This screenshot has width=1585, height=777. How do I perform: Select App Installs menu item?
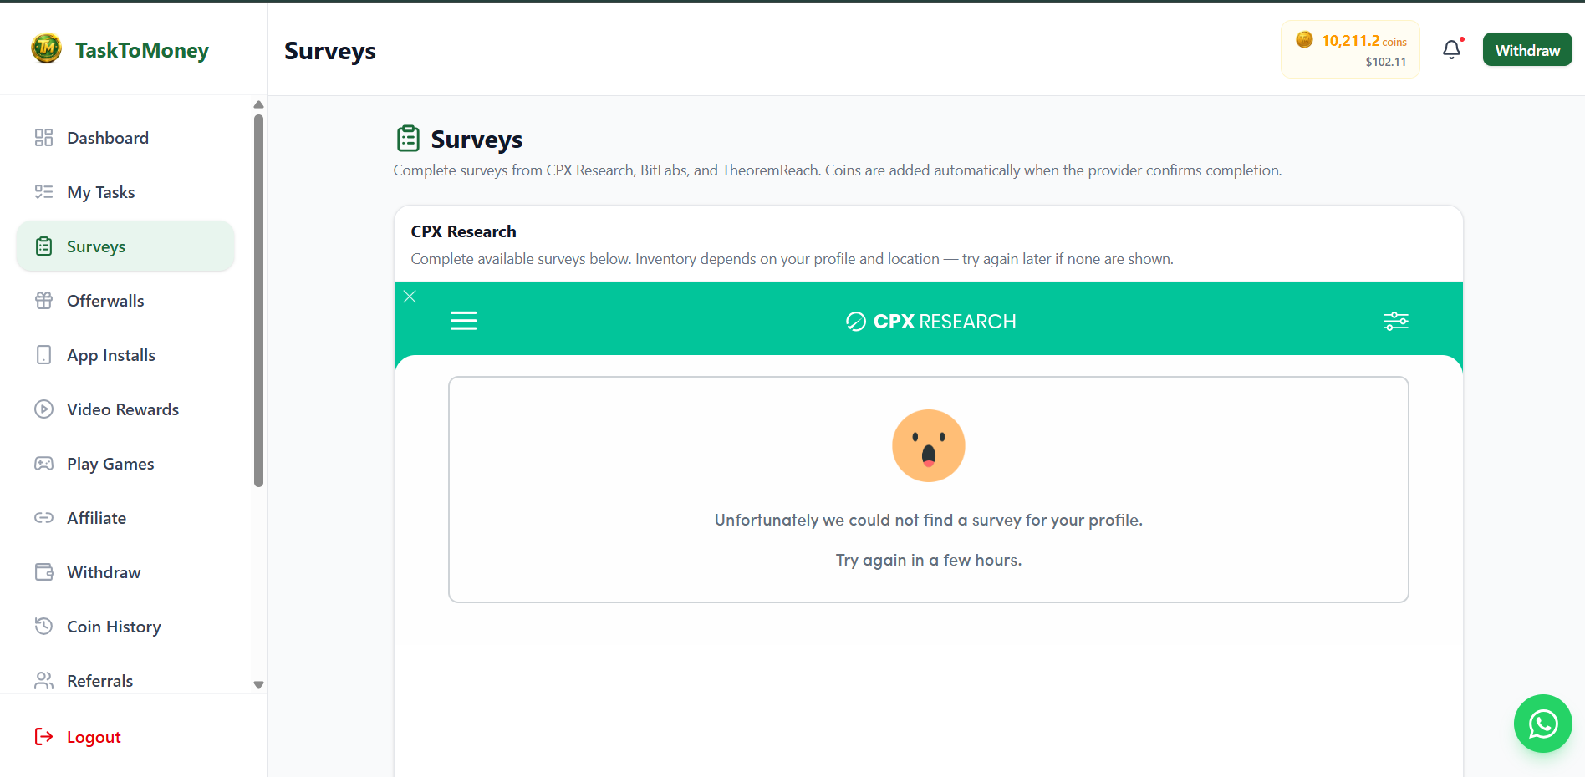point(125,355)
